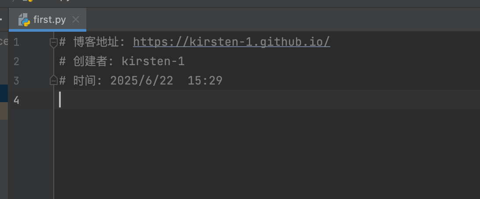
Task: Click line number 3 in the gutter
Action: 16,81
